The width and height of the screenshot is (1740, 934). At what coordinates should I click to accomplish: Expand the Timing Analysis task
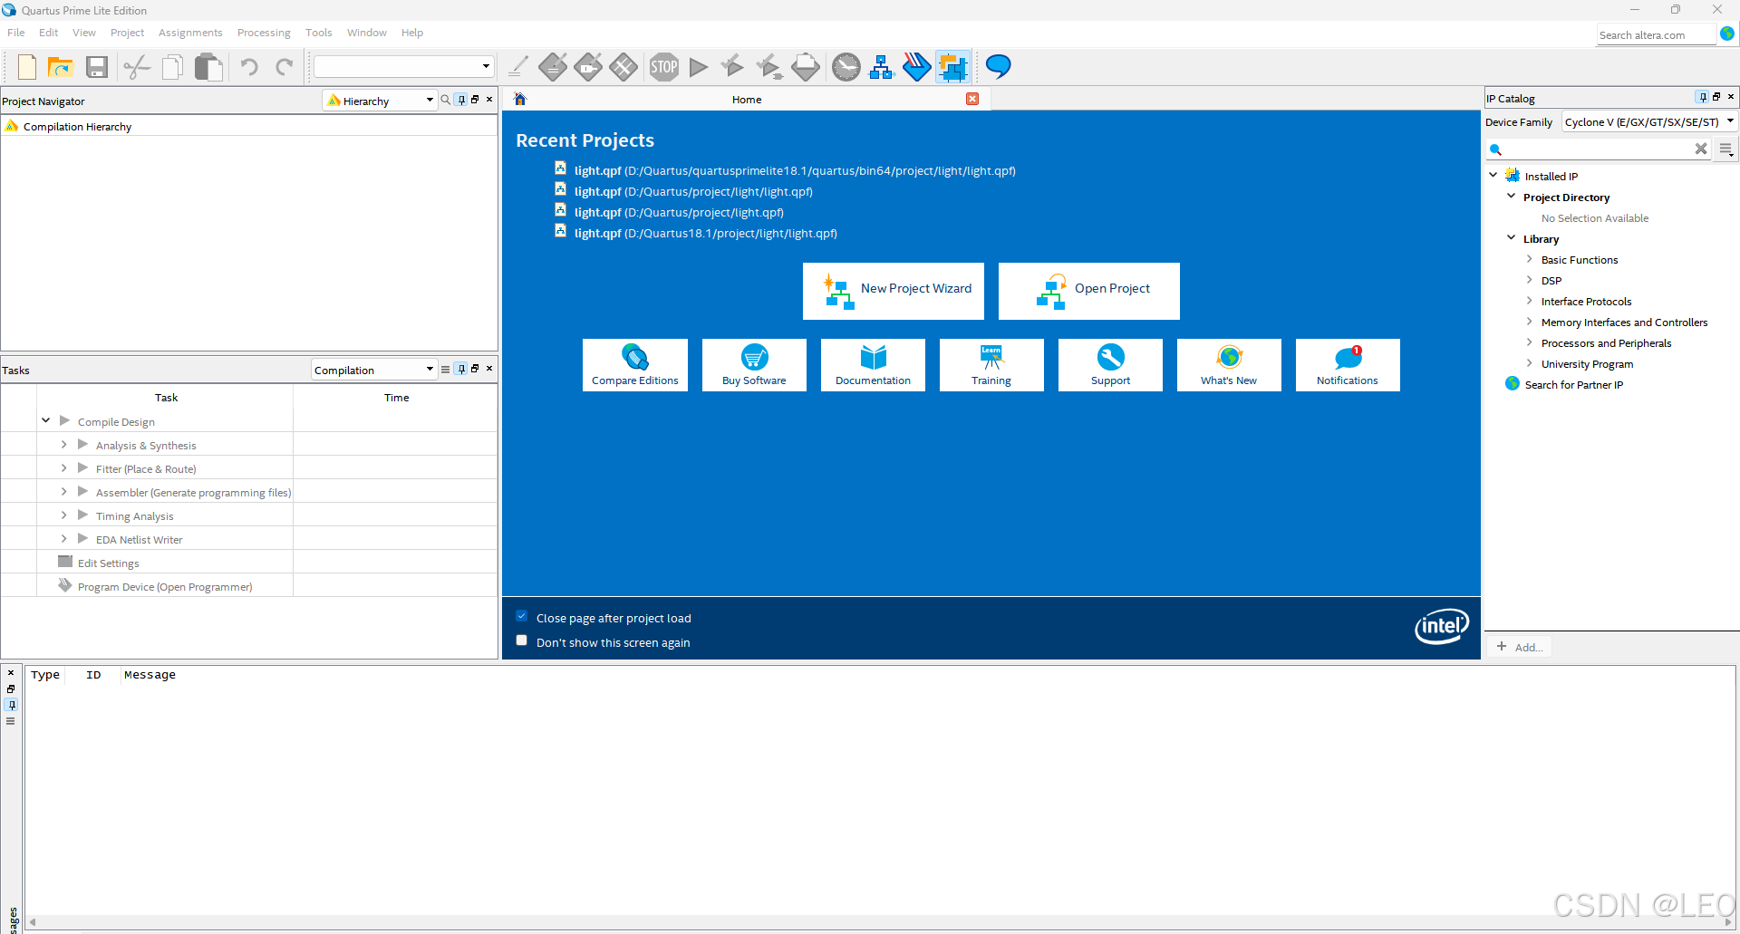point(63,515)
